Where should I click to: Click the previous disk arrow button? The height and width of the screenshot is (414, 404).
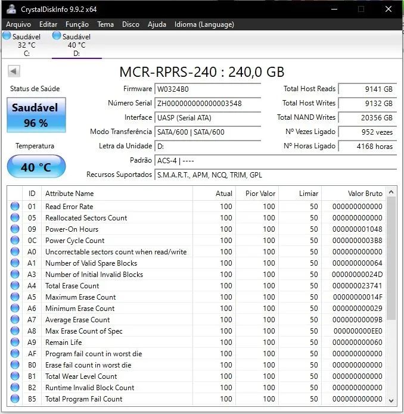tap(14, 71)
